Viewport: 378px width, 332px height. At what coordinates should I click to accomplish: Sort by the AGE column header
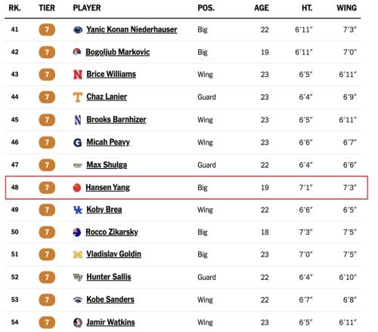262,8
